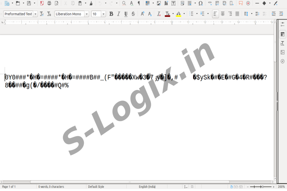This screenshot has height=191, width=287.
Task: Insert a comment
Action: pyautogui.click(x=241, y=3)
